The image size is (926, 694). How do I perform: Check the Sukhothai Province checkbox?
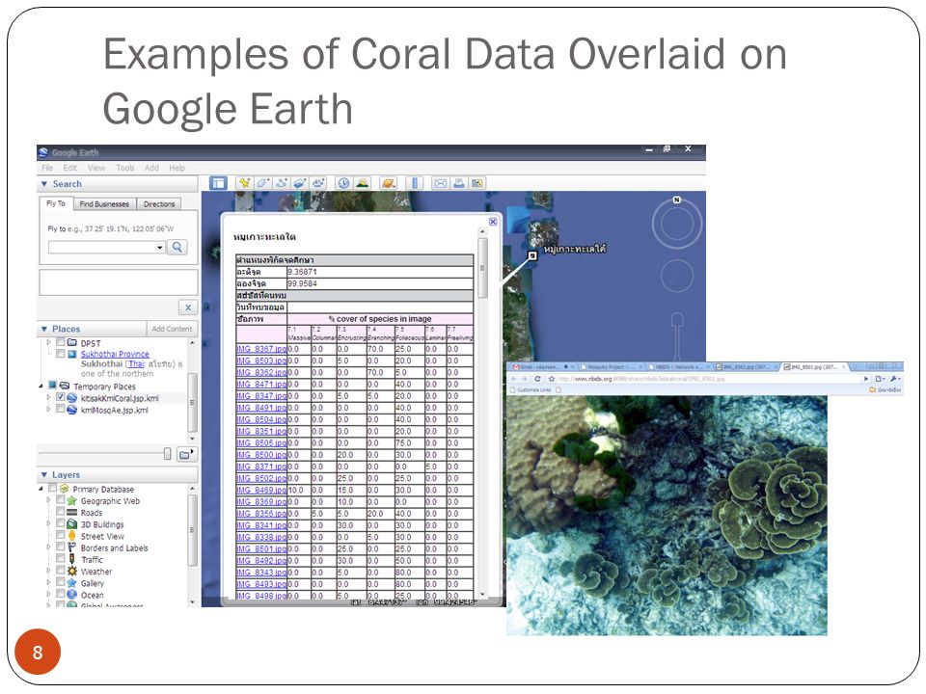click(60, 354)
